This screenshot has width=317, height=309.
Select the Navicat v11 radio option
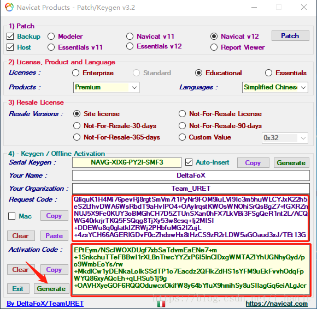coord(130,37)
